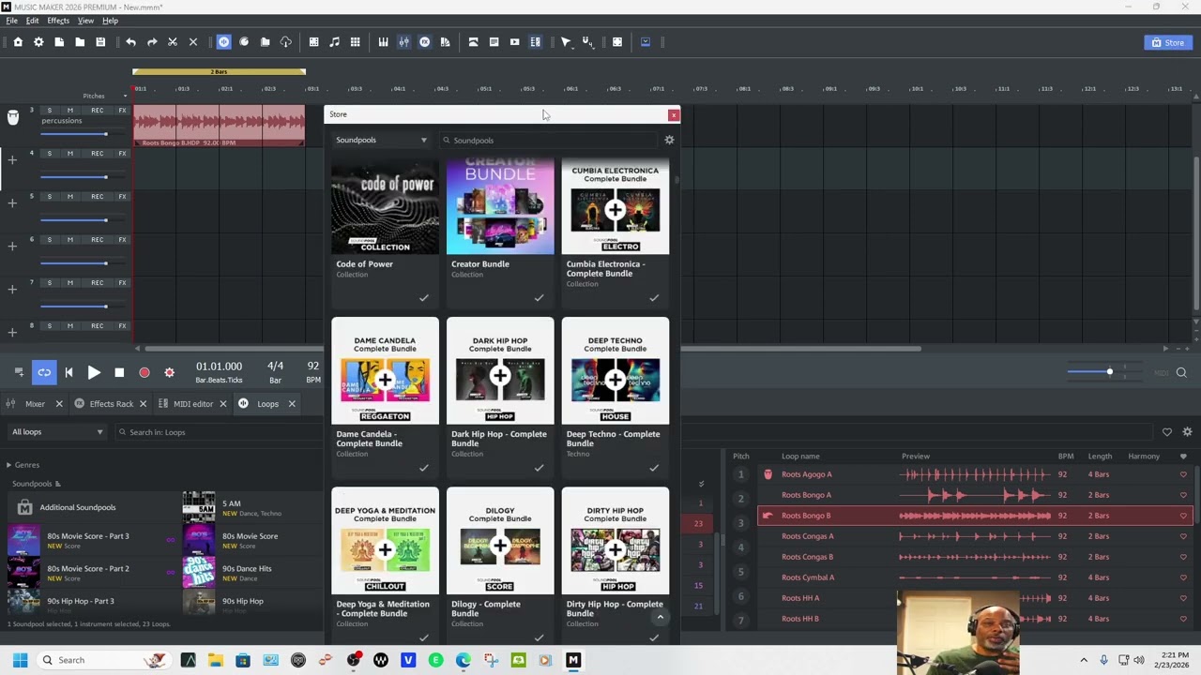The image size is (1201, 675).
Task: Solo track 3 percussions
Action: [x=49, y=111]
